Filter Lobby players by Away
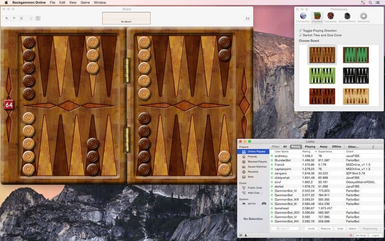The width and height of the screenshot is (385, 241). pyautogui.click(x=323, y=147)
